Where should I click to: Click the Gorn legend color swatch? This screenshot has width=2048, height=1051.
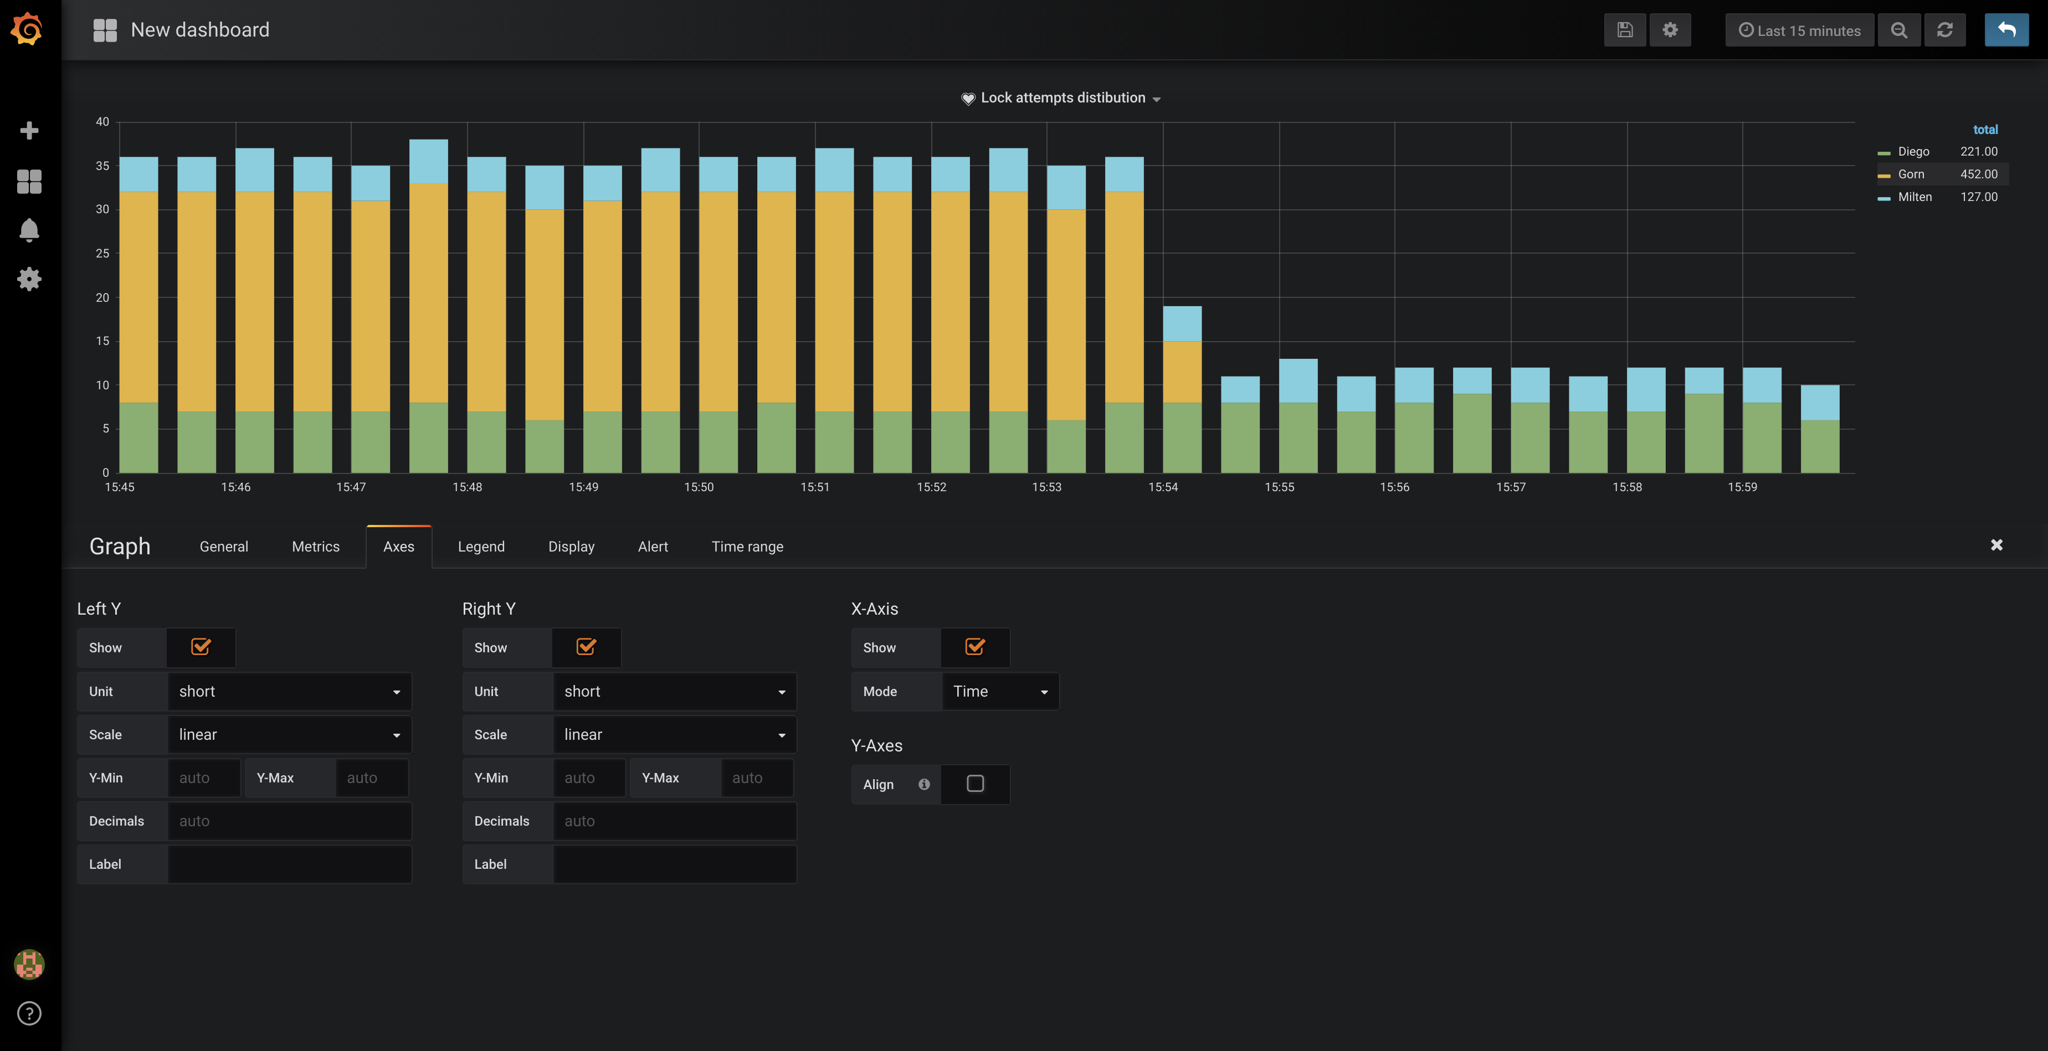(1883, 175)
